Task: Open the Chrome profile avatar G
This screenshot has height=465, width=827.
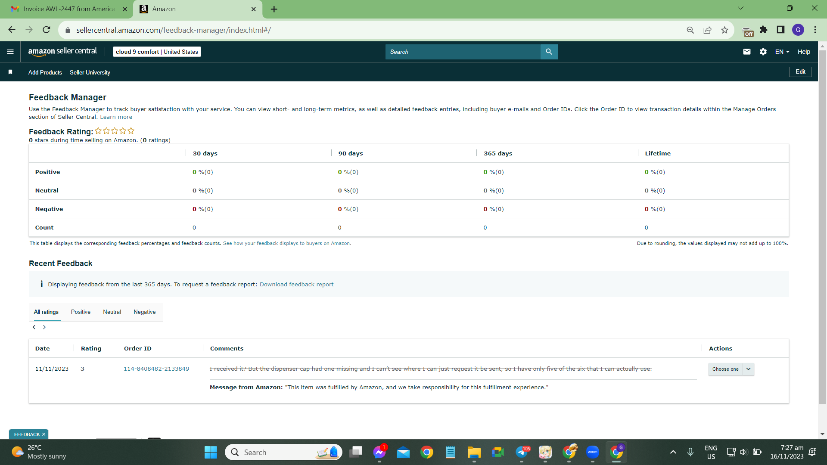Action: (x=798, y=30)
